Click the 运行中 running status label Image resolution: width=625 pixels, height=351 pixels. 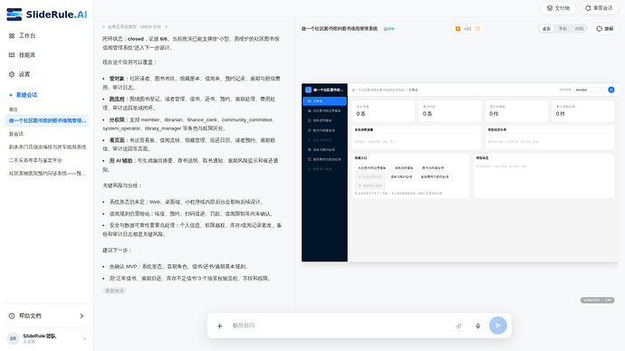tap(389, 29)
